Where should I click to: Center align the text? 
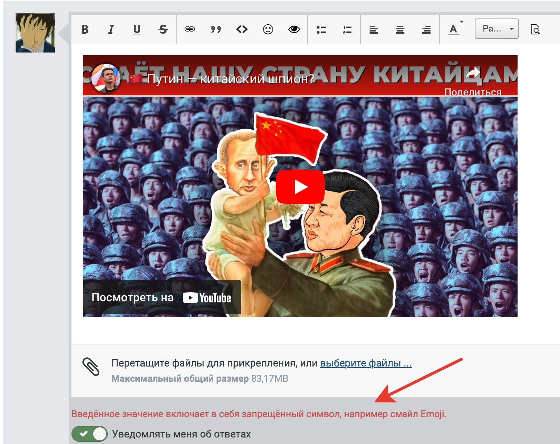point(400,29)
